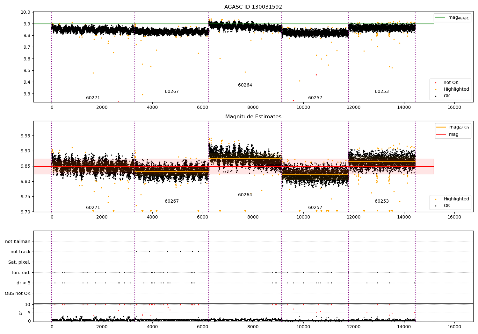
Task: Click the 9.5 y-axis tick label
Action: click(x=27, y=71)
